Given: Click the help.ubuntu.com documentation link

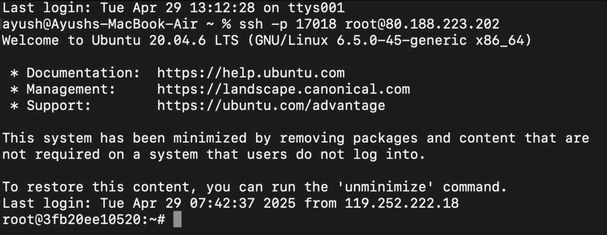Looking at the screenshot, I should [251, 73].
